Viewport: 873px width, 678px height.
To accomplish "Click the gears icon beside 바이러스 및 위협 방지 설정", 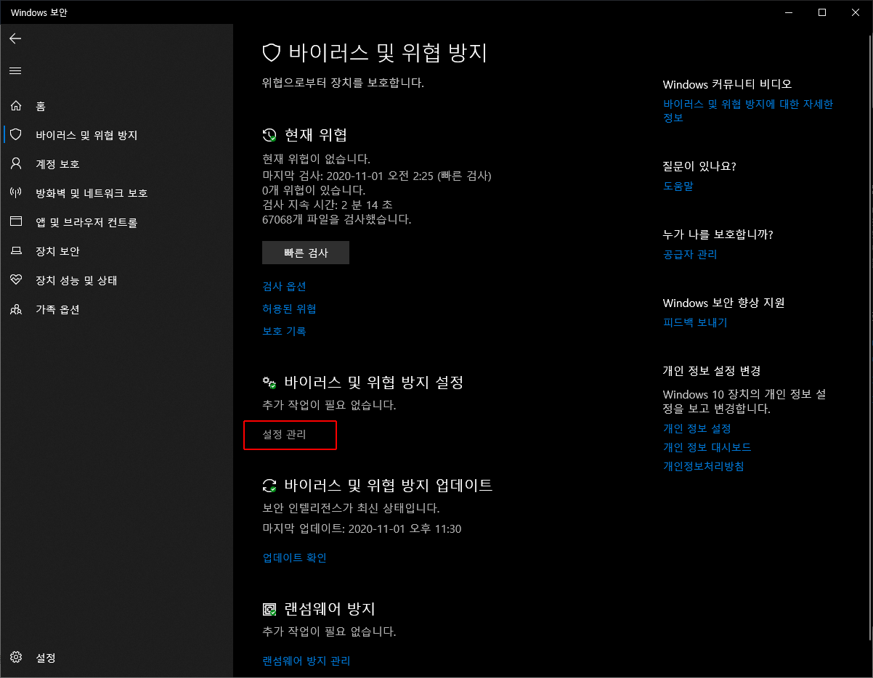I will point(269,383).
